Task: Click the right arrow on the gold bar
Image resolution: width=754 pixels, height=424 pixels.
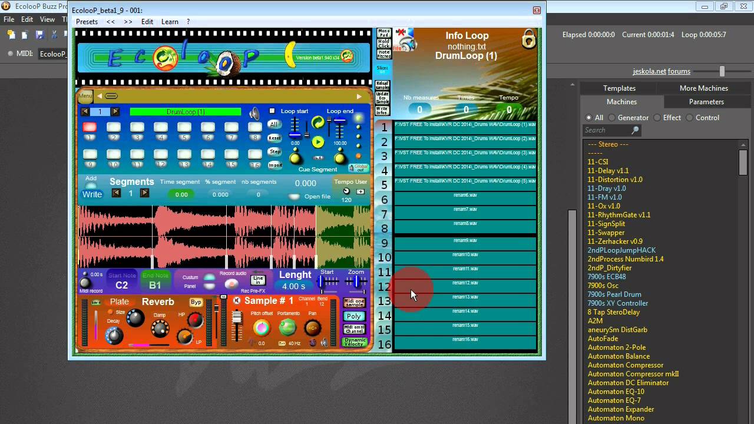Action: [359, 97]
